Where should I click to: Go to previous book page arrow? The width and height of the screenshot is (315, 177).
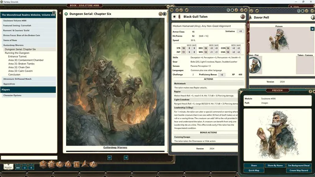pyautogui.click(x=109, y=158)
